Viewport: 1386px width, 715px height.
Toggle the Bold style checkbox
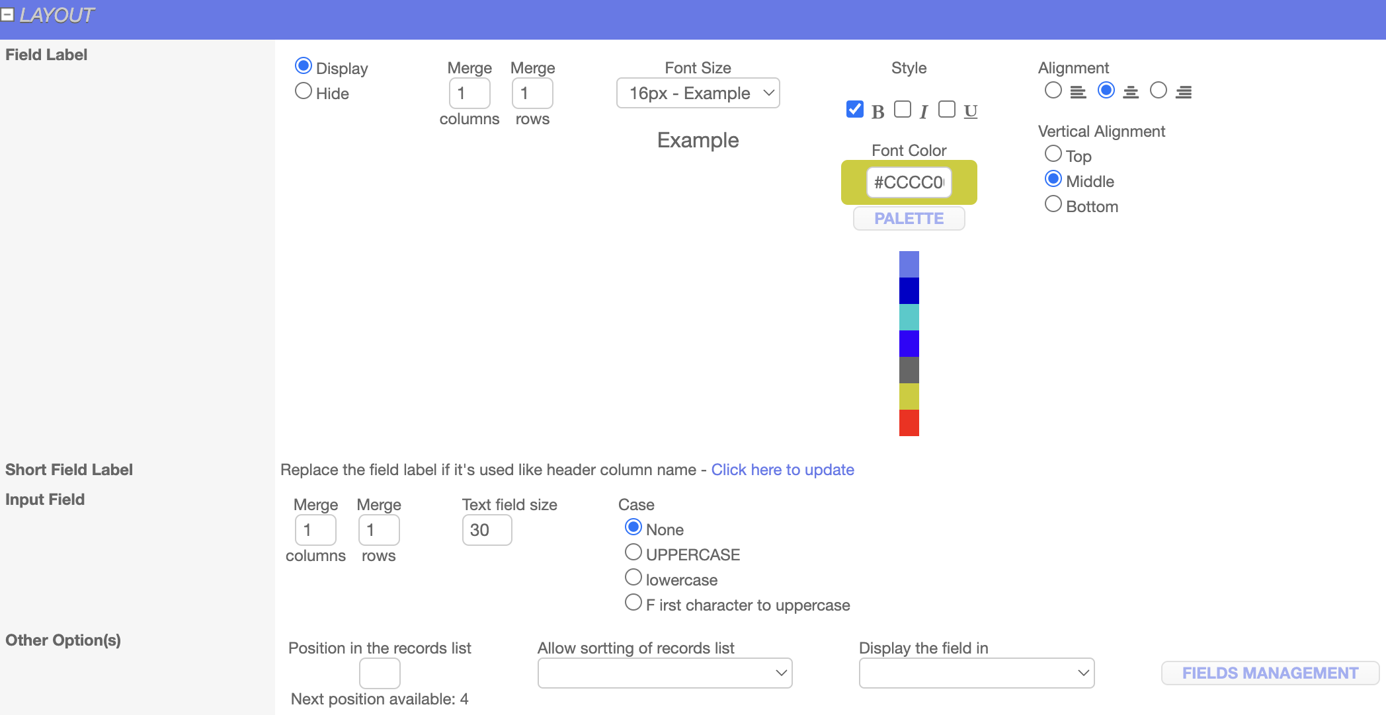[x=855, y=109]
